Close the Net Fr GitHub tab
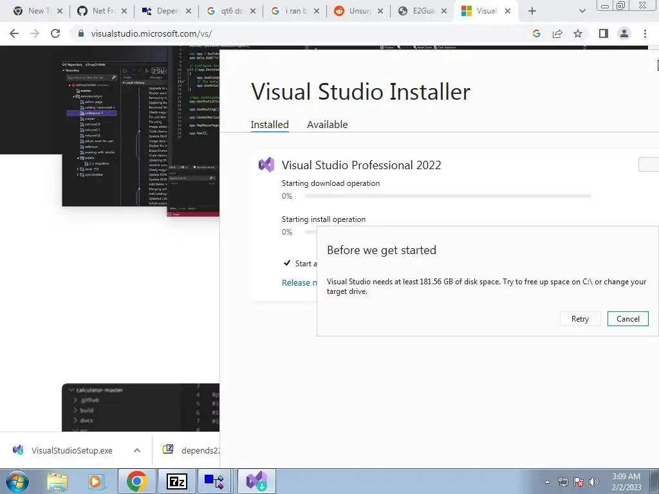This screenshot has width=659, height=494. tap(124, 12)
